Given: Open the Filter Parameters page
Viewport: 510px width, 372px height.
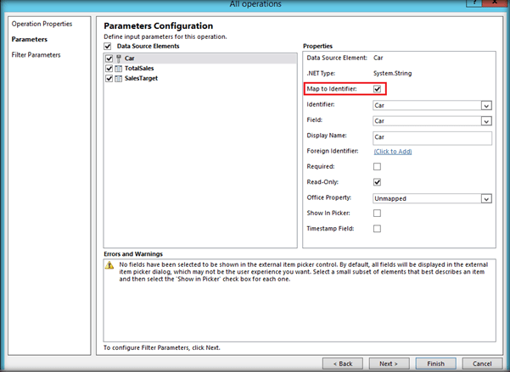Looking at the screenshot, I should click(36, 55).
